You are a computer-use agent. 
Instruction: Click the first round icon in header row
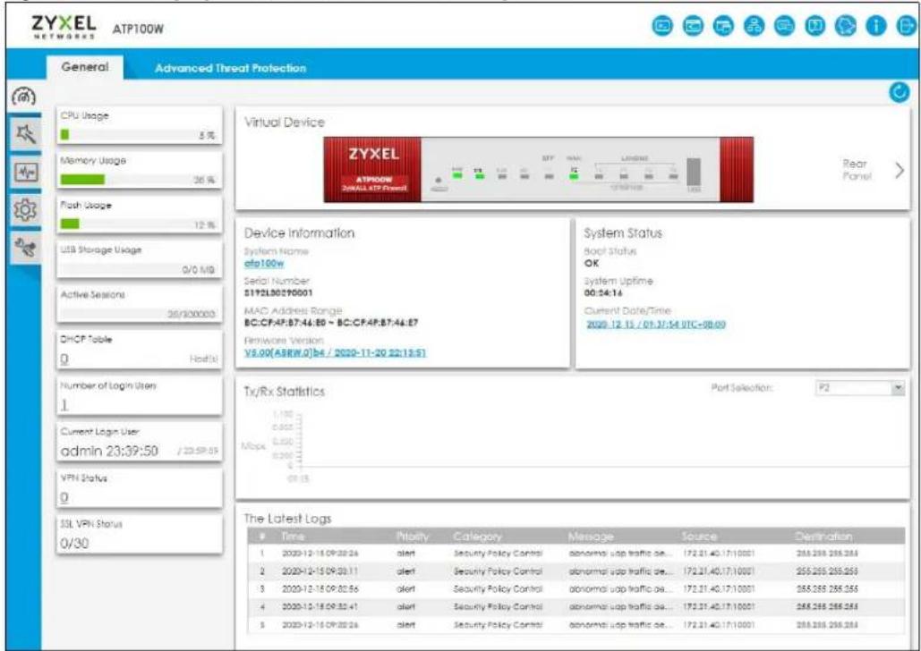click(662, 26)
